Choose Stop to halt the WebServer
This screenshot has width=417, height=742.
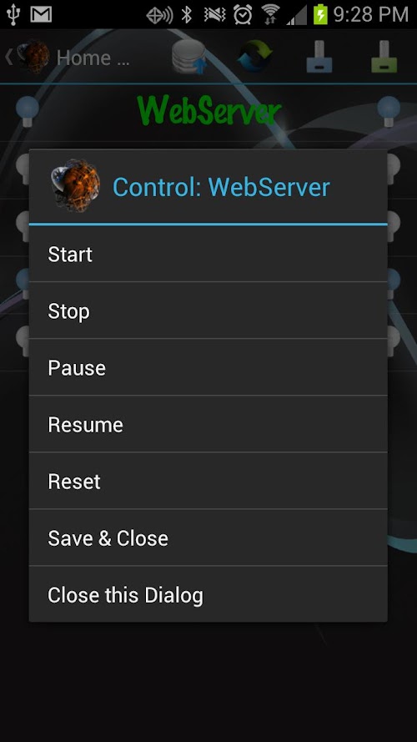(208, 310)
